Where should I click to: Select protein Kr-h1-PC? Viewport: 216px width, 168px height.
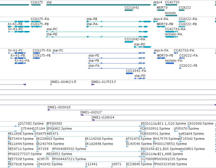tap(17, 53)
